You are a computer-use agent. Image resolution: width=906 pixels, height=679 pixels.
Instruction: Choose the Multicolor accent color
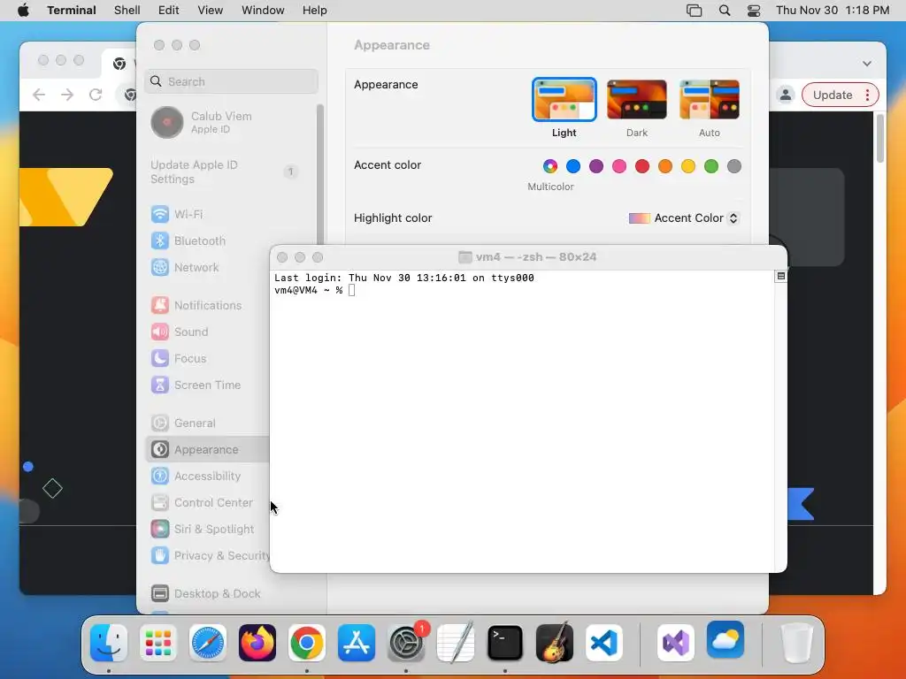[550, 167]
